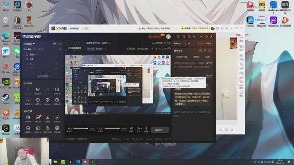Switch to 在线用户(5) tab
This screenshot has width=294, height=165.
pyautogui.click(x=181, y=57)
